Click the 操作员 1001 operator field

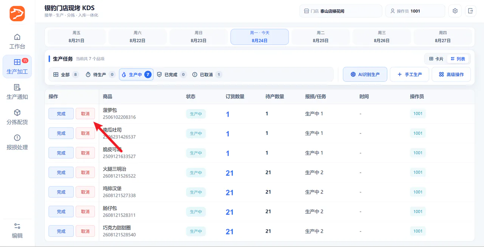[415, 11]
